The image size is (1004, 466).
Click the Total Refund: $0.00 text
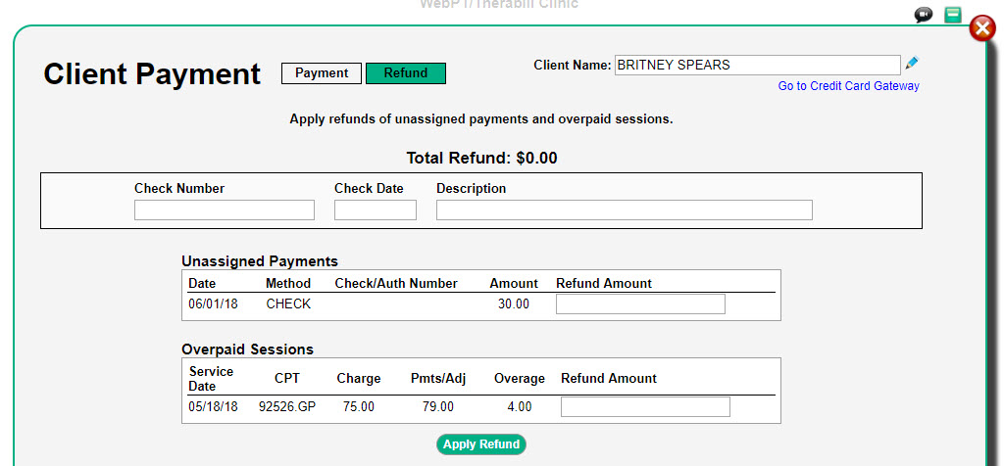tap(481, 158)
